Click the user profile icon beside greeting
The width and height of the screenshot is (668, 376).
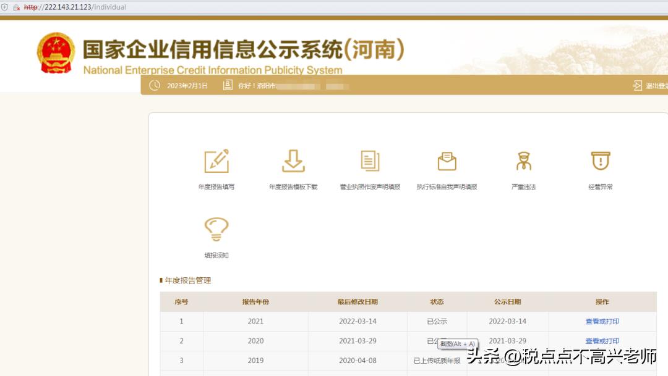click(x=228, y=85)
